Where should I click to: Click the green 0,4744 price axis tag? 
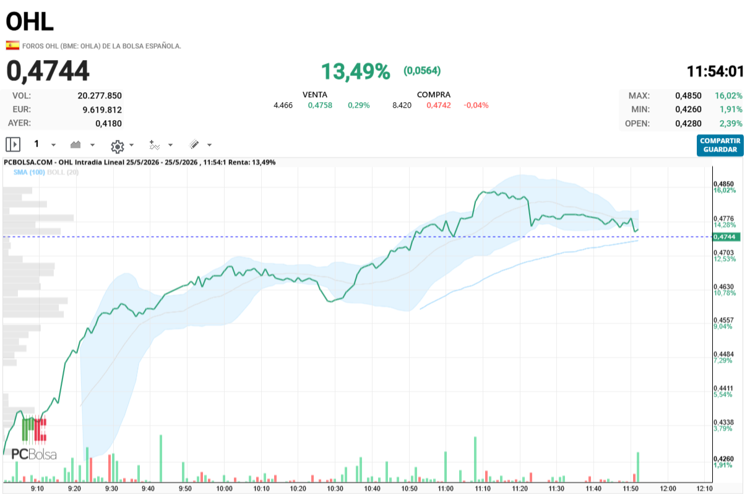coord(726,236)
